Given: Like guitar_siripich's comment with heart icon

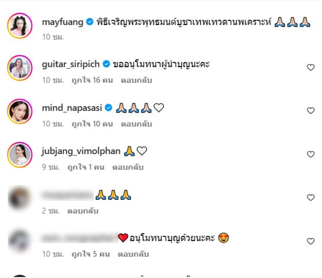Looking at the screenshot, I should tap(310, 67).
